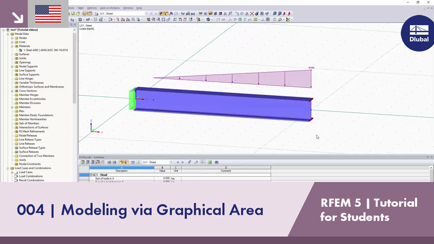
Task: Click the 3D box view icon in second toolbar
Action: pos(163,19)
